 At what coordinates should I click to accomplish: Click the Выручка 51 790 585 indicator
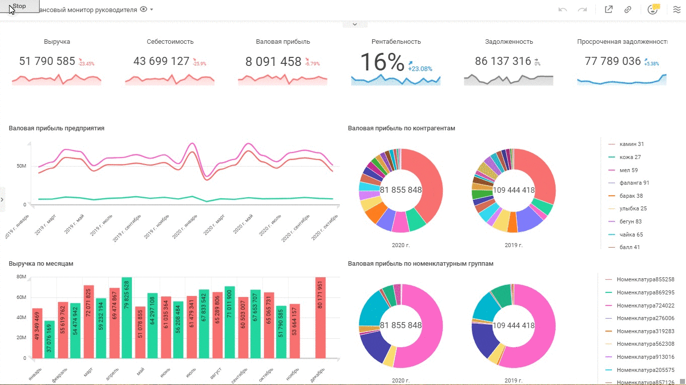pos(57,61)
